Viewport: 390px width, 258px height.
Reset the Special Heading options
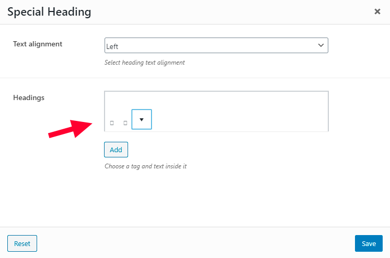click(22, 243)
